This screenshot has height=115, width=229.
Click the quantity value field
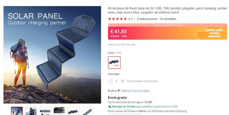click(117, 81)
